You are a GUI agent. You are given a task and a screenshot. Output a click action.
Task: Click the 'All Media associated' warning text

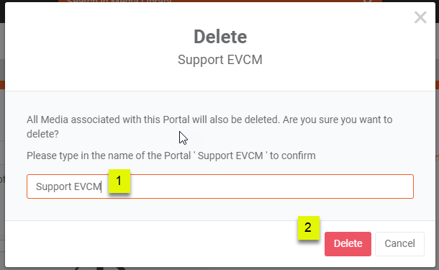pyautogui.click(x=209, y=127)
